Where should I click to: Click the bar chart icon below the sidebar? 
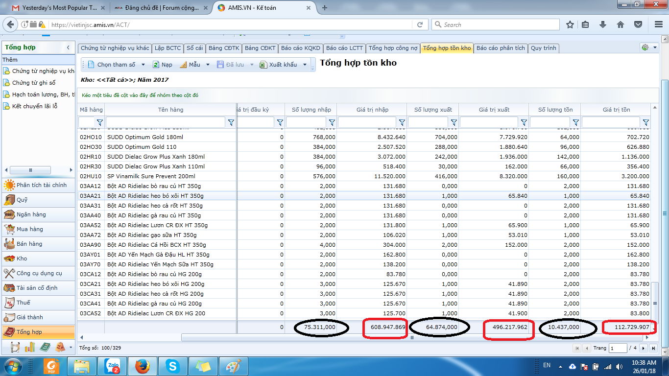click(x=30, y=347)
